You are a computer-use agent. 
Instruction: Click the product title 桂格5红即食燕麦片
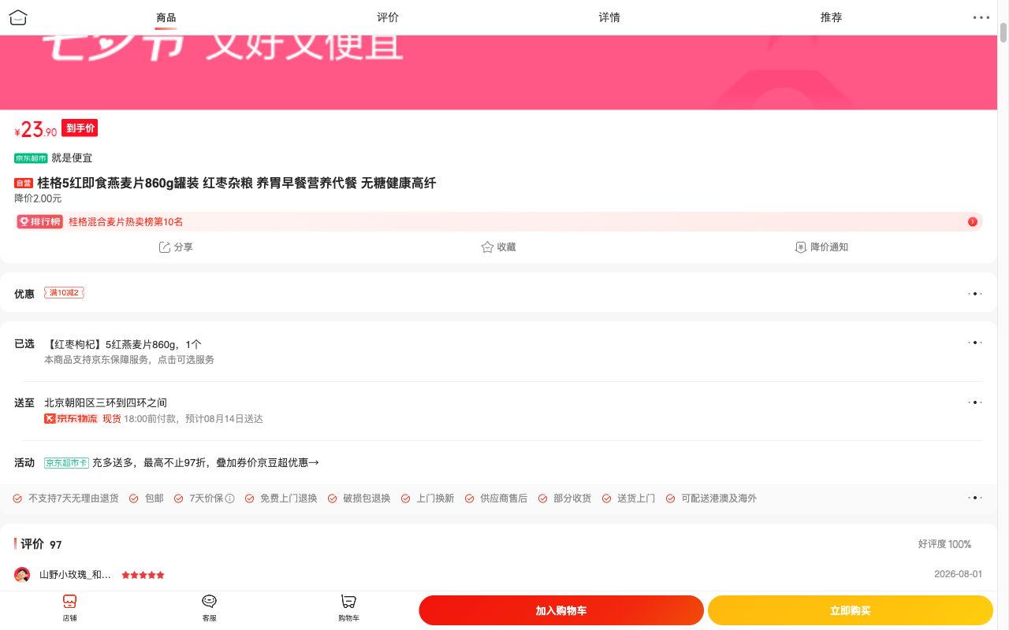click(236, 183)
